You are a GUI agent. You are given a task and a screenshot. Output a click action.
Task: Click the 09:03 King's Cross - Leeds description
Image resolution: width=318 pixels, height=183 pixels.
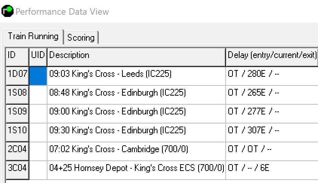(110, 74)
